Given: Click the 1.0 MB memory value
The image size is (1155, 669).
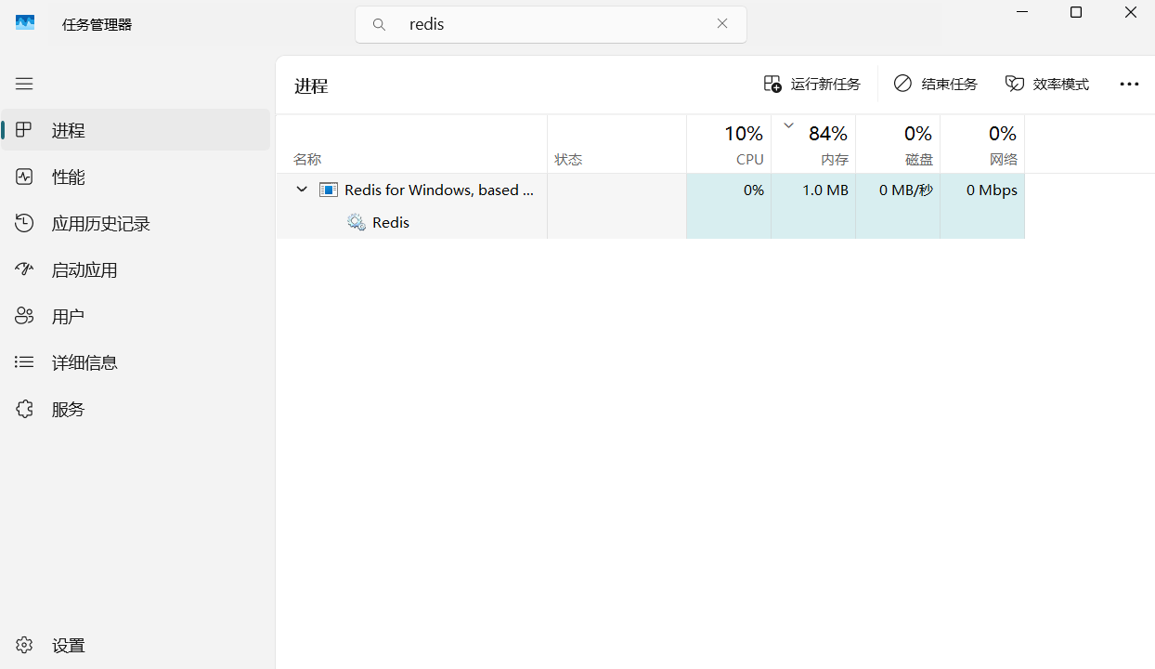Looking at the screenshot, I should coord(825,190).
